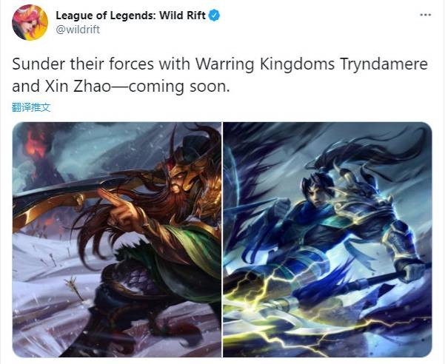The image size is (445, 364).
Task: Click the tweet text to expand tweet
Action: point(220,75)
